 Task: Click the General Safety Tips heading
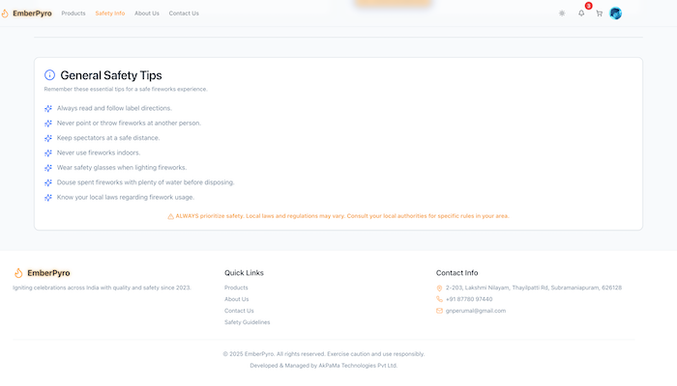coord(111,75)
